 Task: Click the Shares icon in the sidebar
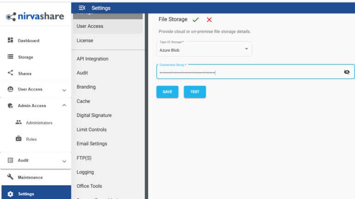[11, 73]
